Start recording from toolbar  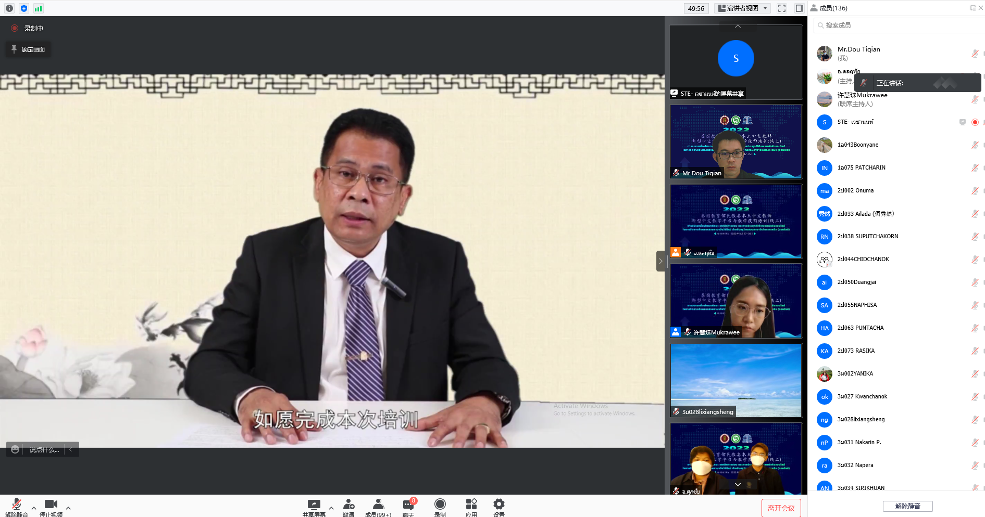pyautogui.click(x=440, y=507)
